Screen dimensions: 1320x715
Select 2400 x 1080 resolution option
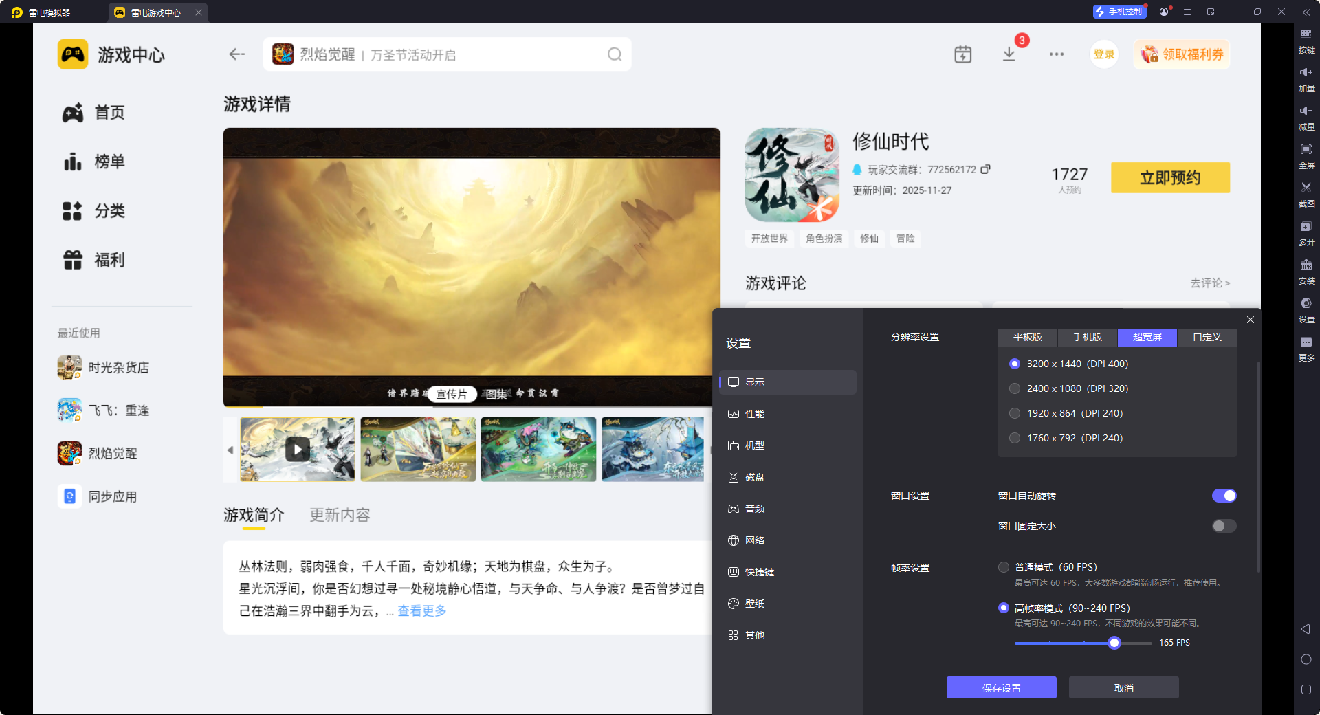(x=1014, y=388)
